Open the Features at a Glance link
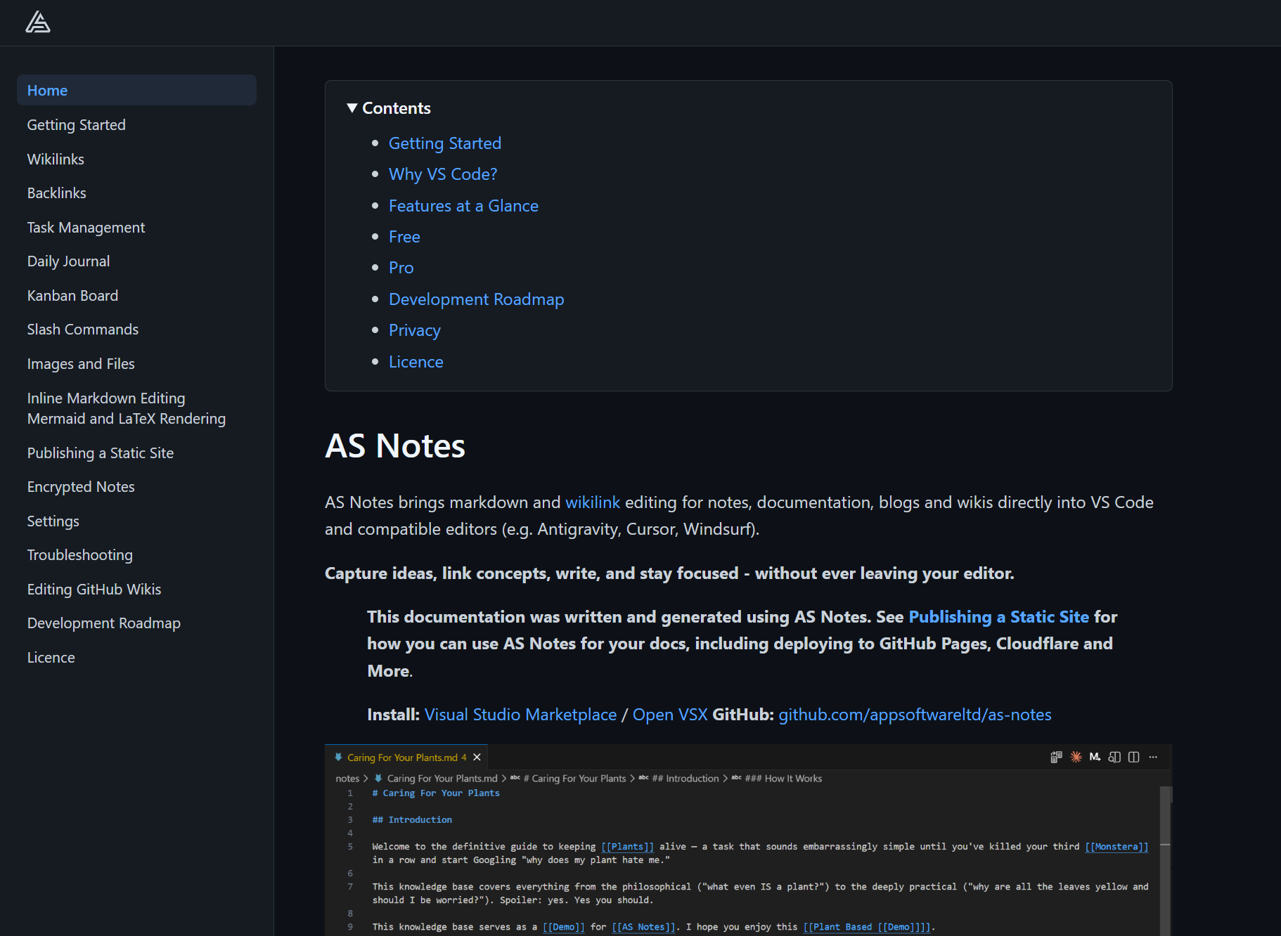Image resolution: width=1281 pixels, height=936 pixels. coord(463,205)
